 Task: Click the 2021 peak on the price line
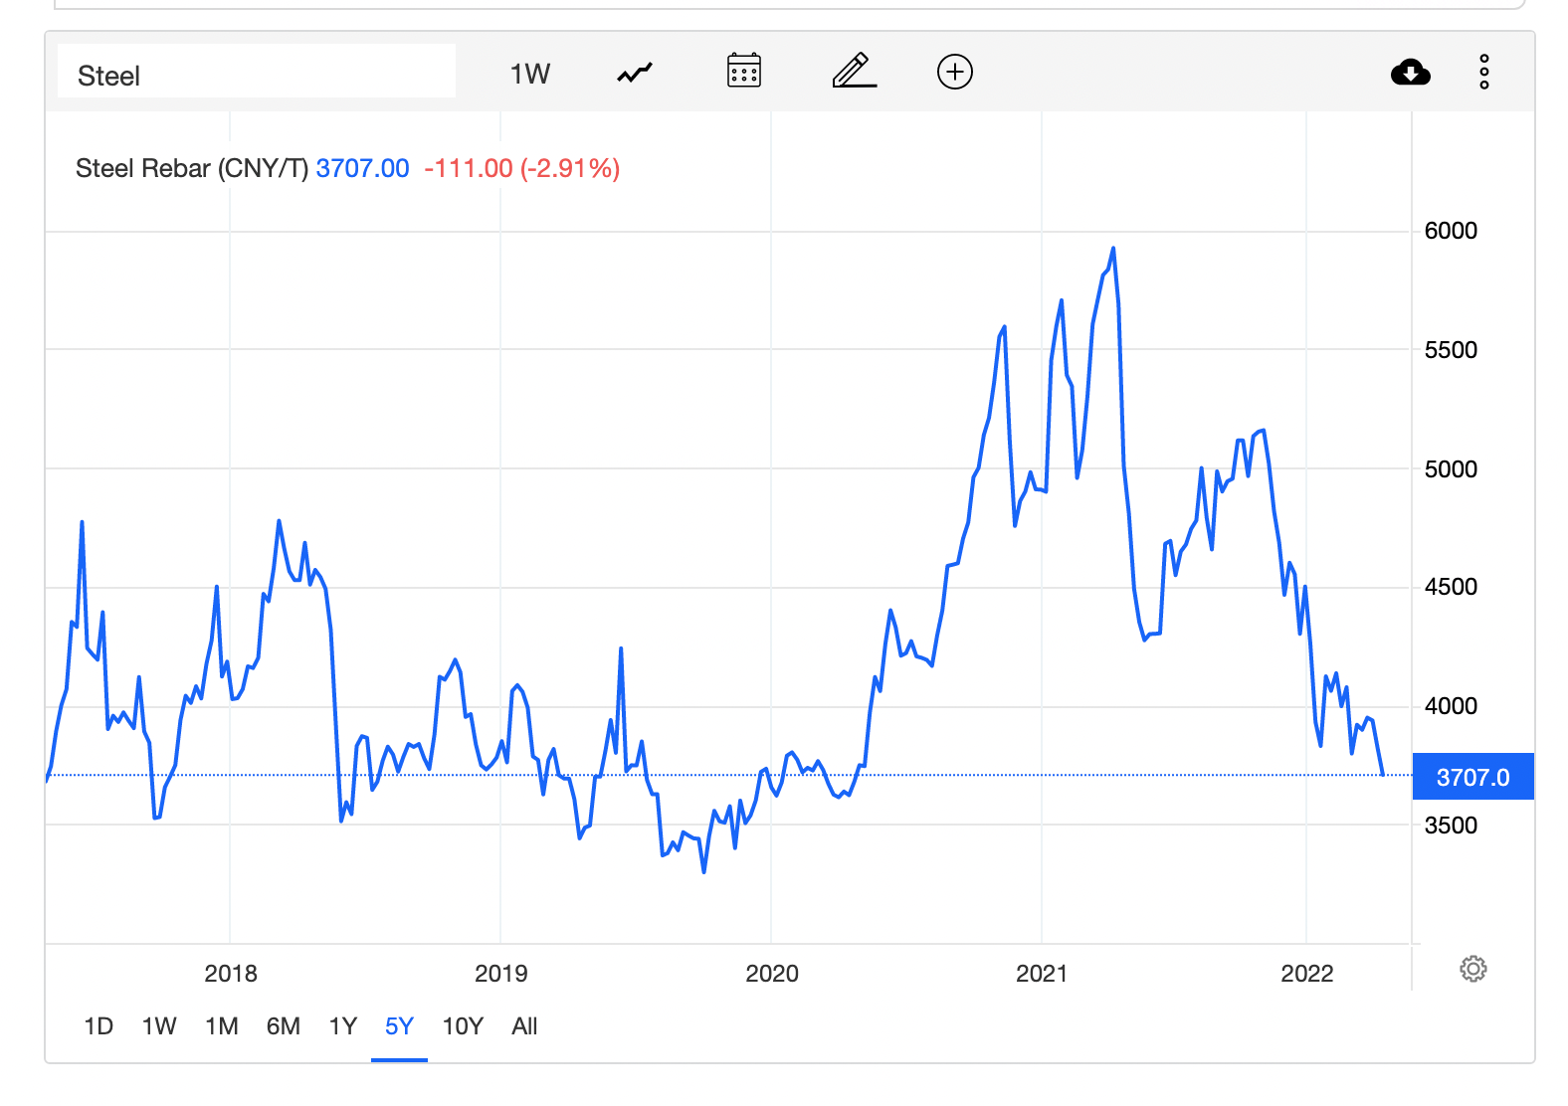point(1113,249)
